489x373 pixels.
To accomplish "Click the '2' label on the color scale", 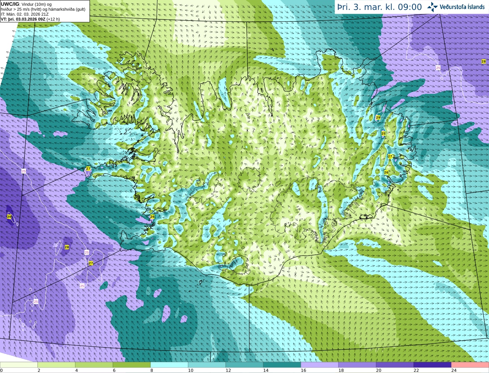I will 39,370.
